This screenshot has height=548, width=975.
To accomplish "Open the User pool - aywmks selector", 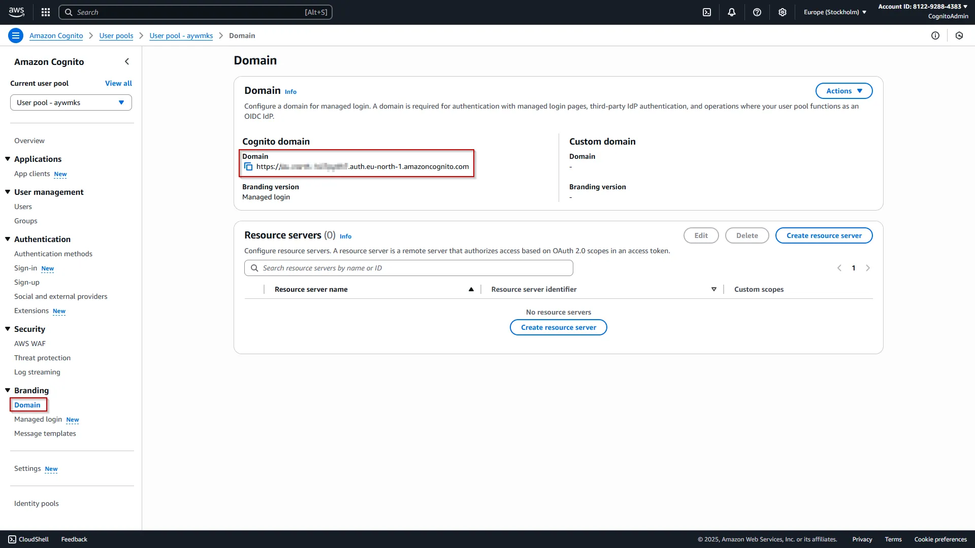I will 71,102.
